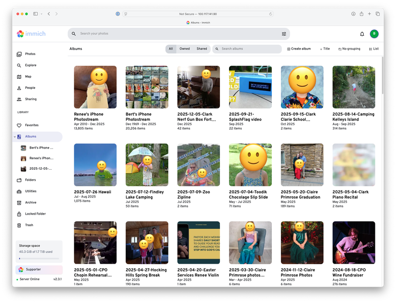This screenshot has height=303, width=396.
Task: Open the Title sort dropdown
Action: point(325,49)
